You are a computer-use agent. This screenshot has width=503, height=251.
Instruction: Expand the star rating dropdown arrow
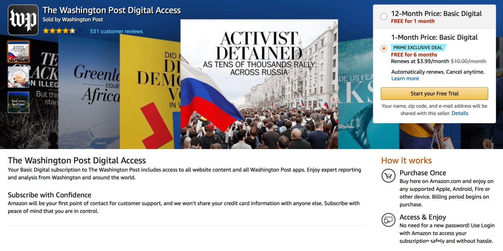coord(80,31)
